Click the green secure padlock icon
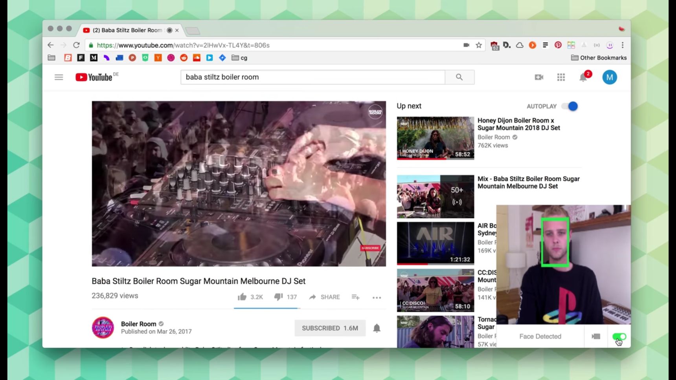The image size is (676, 380). point(91,45)
